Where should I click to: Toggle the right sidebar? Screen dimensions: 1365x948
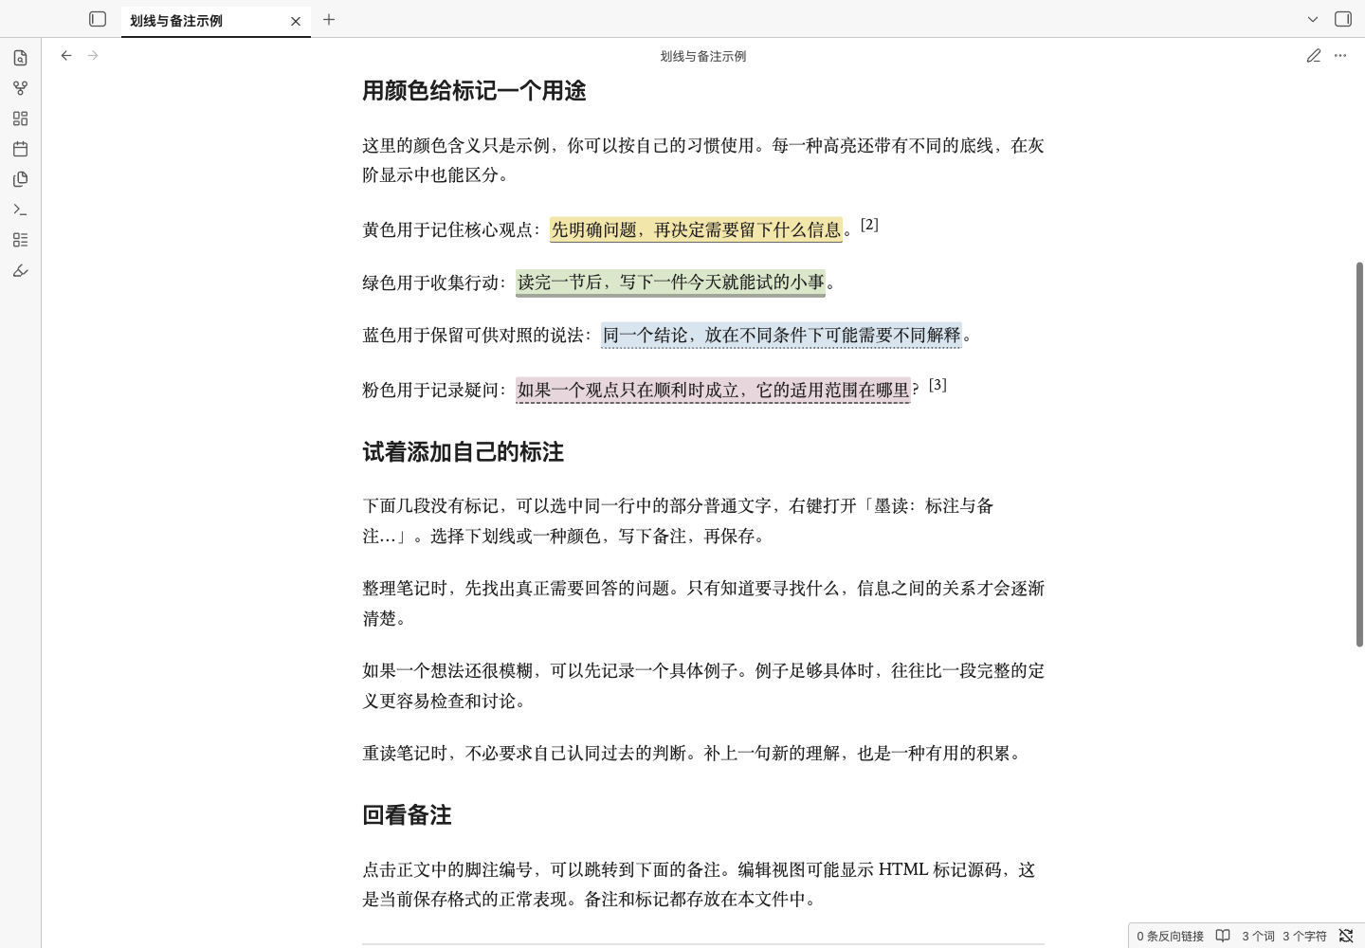click(1343, 19)
